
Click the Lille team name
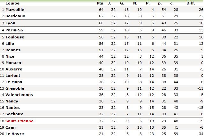[x=10, y=44]
